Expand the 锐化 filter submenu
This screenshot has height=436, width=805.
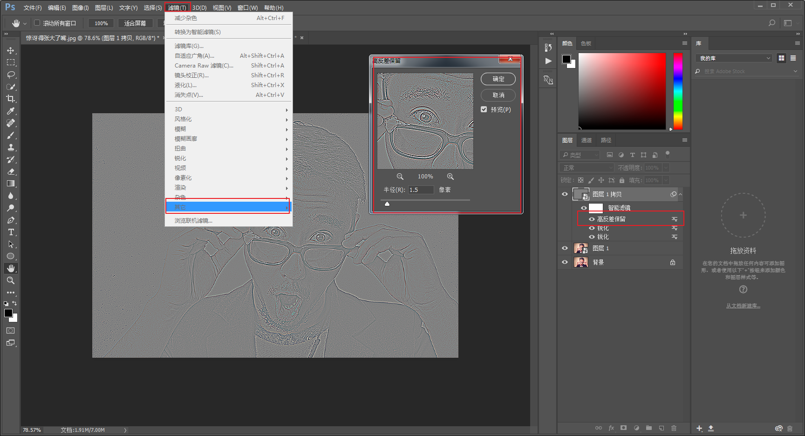[229, 158]
